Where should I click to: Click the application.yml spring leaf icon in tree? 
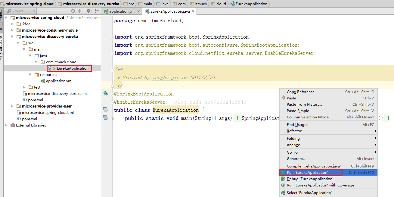43,81
